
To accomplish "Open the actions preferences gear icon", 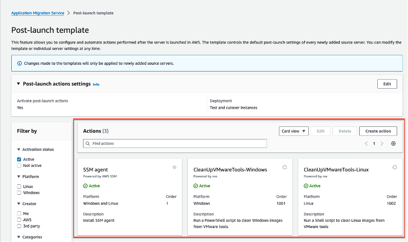I will [x=394, y=143].
